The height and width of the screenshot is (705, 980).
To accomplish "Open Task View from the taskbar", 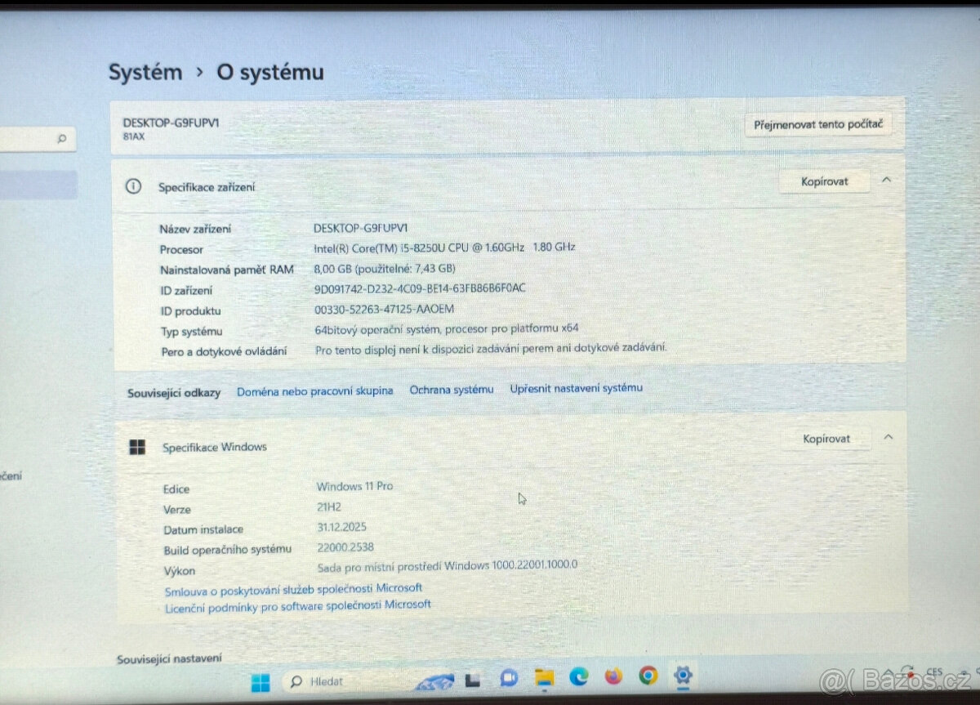I will coord(472,680).
